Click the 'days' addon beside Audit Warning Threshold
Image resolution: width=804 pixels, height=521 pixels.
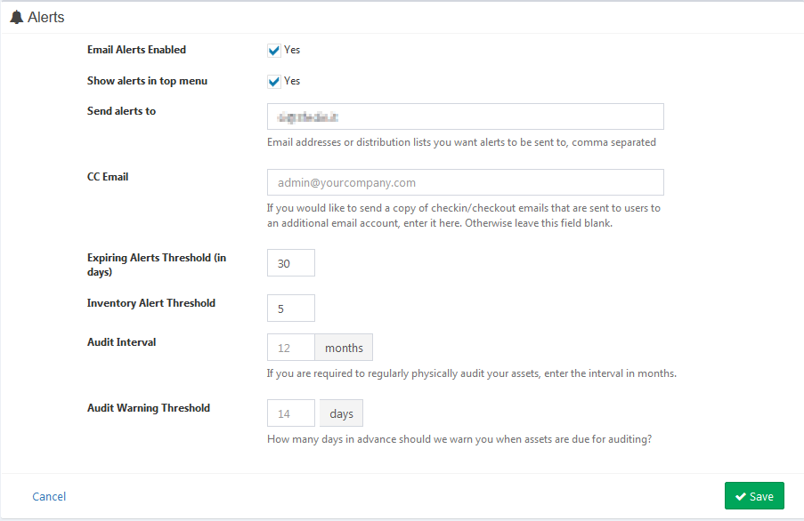[341, 413]
